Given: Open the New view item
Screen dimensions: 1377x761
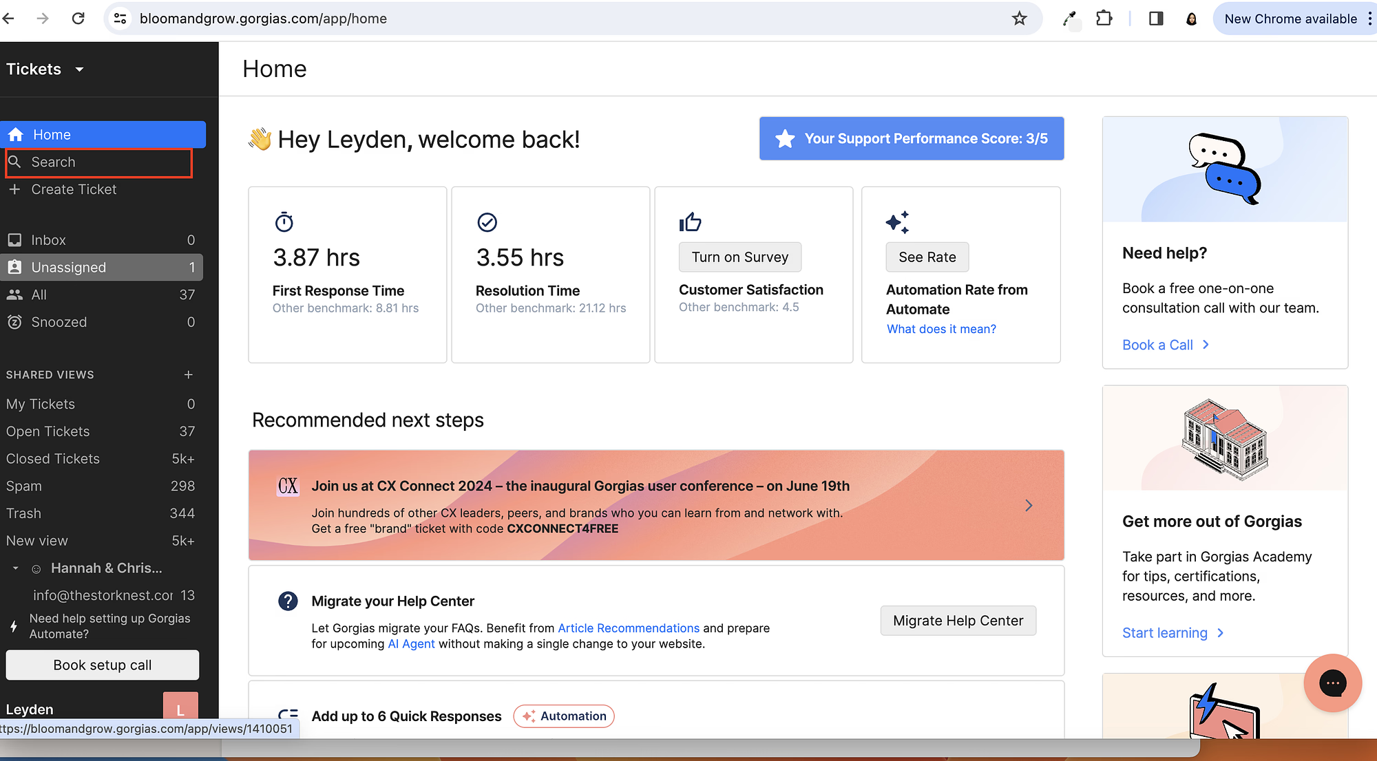Looking at the screenshot, I should tap(101, 541).
